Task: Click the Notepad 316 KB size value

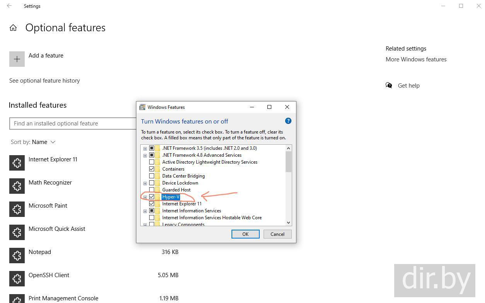Action: click(x=170, y=252)
